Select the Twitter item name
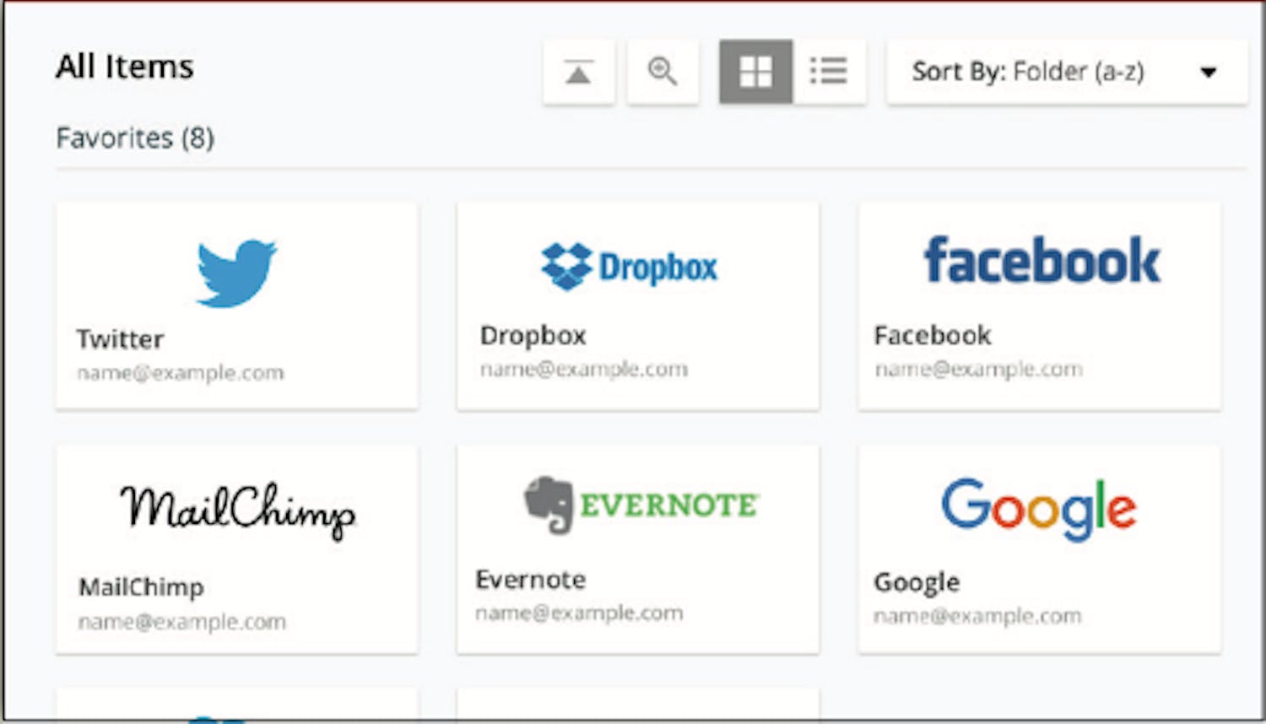This screenshot has width=1266, height=724. coord(120,339)
